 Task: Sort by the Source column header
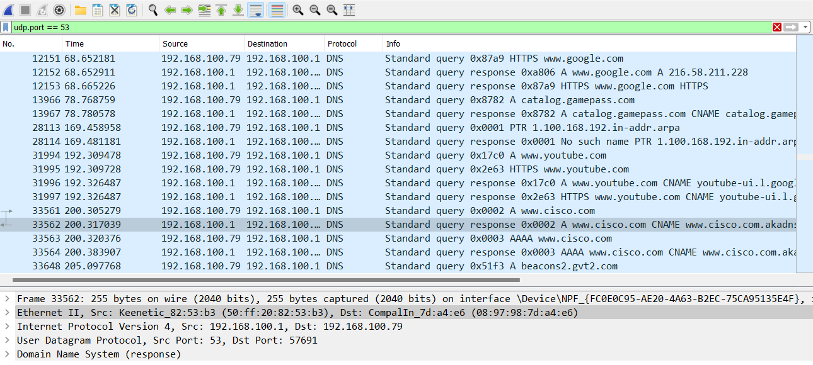202,44
